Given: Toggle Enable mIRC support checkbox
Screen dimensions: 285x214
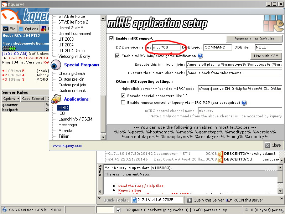Looking at the screenshot, I should click(112, 38).
